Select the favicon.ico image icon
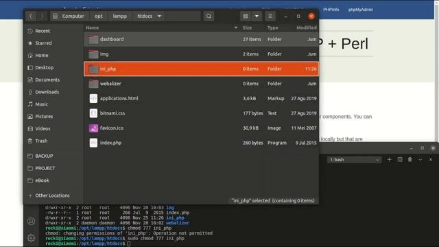439x247 pixels. click(x=93, y=128)
